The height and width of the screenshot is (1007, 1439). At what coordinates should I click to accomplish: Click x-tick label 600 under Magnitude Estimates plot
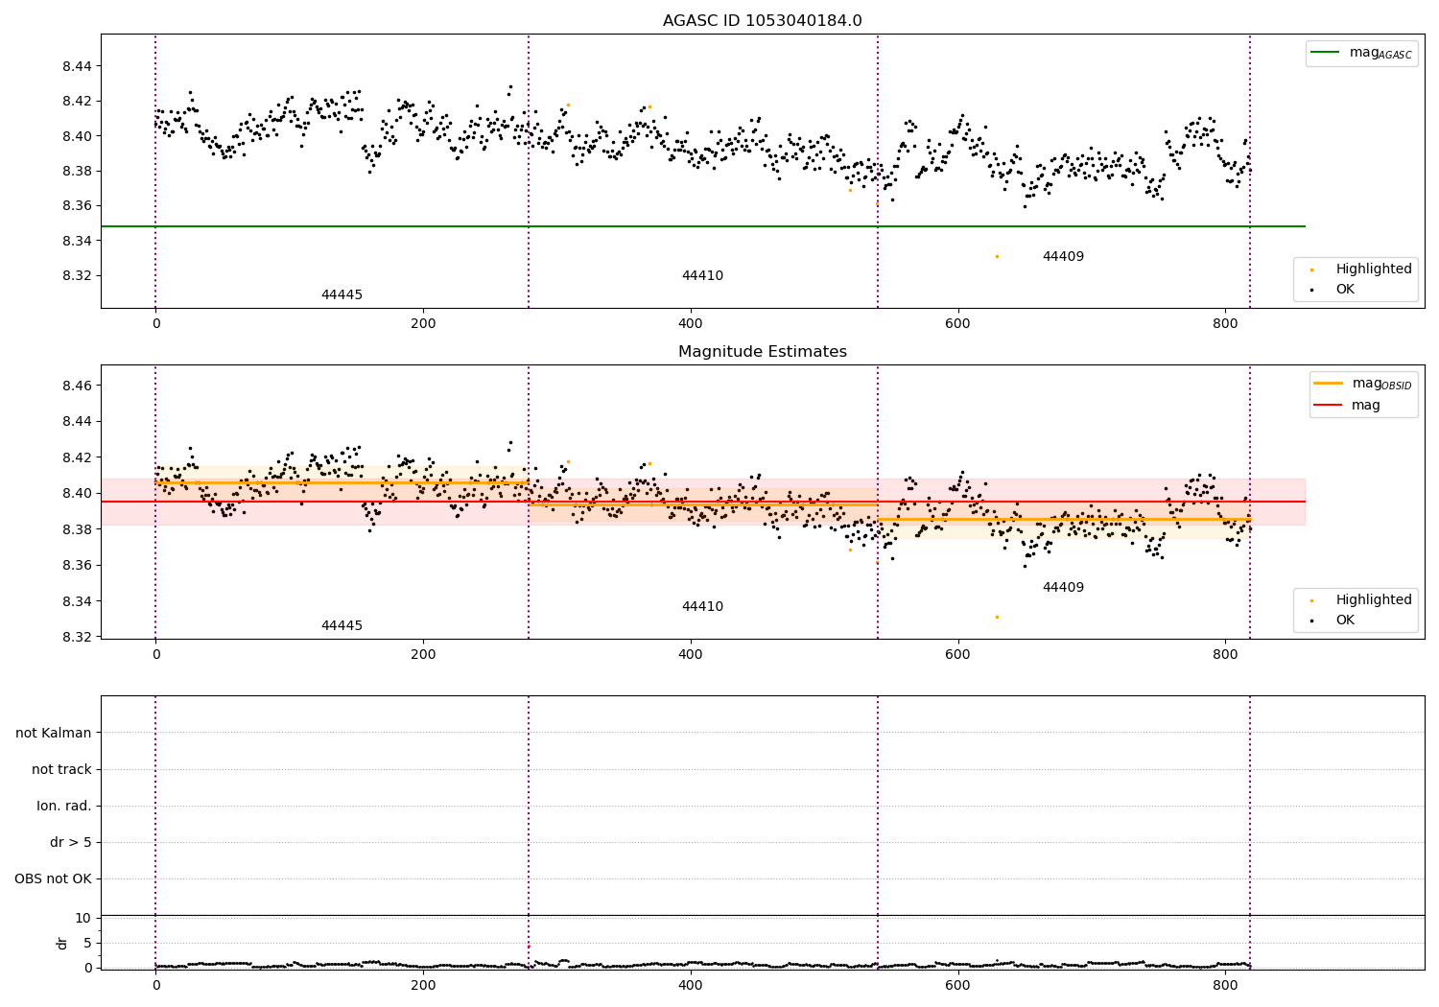click(957, 654)
